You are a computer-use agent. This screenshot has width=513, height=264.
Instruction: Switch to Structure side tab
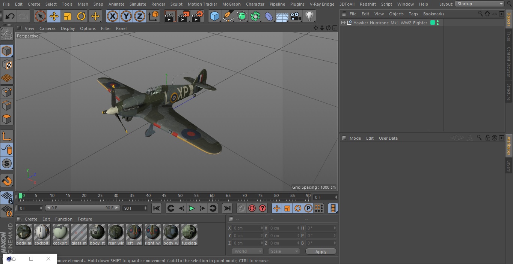(509, 92)
